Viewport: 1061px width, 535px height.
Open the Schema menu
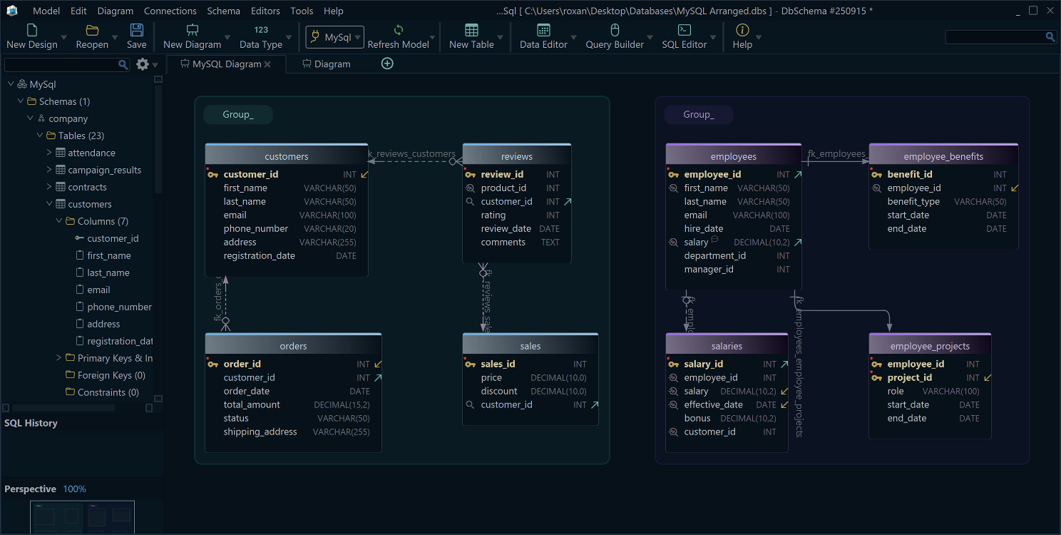(223, 11)
